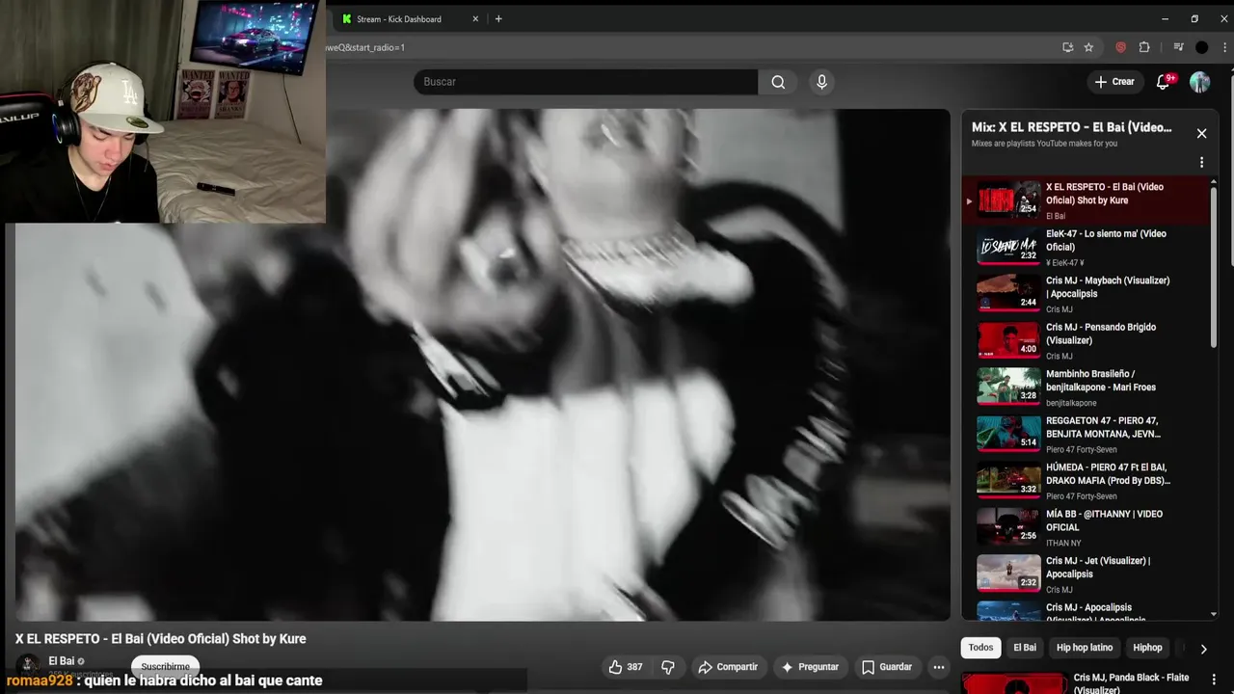Screen dimensions: 1234x694
Task: Open the Chrome three-dot menu
Action: click(1224, 47)
